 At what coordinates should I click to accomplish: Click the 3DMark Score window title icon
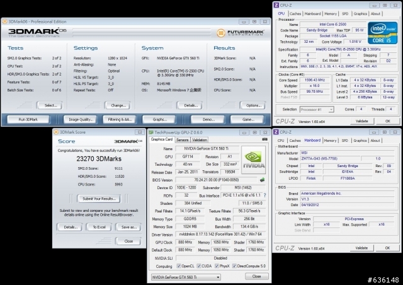pos(56,132)
